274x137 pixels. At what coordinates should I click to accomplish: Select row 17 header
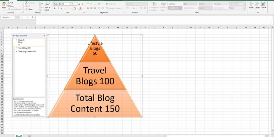[x=2, y=76]
